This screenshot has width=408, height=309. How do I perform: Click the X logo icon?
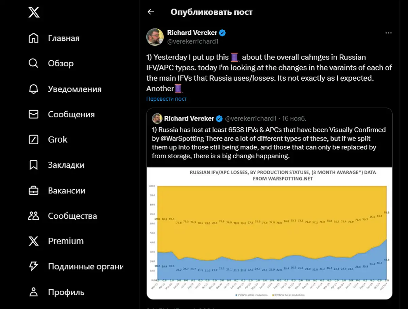pos(34,13)
